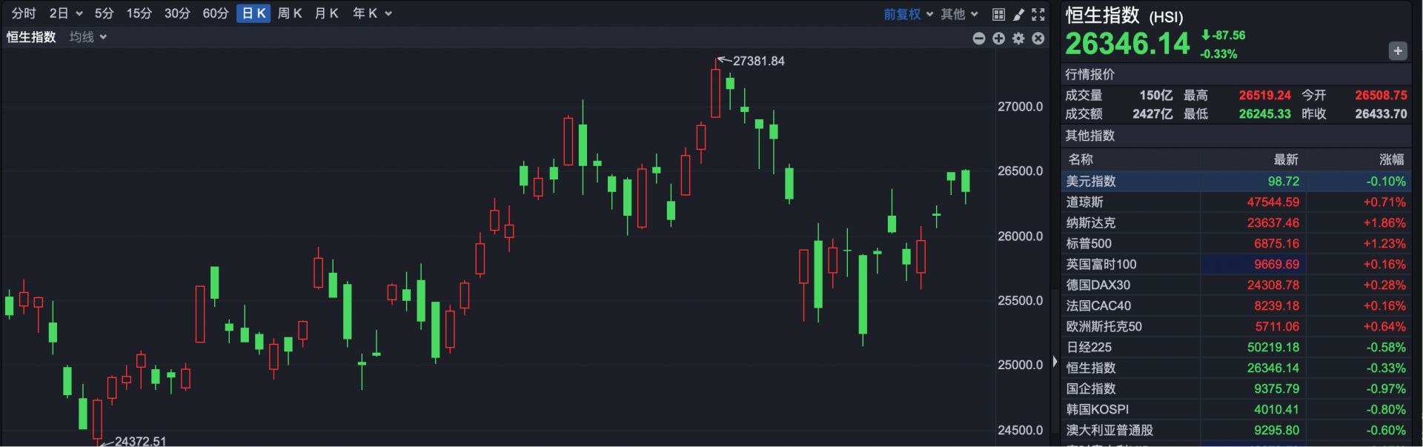Zoom in chart with plus icon
Image resolution: width=1423 pixels, height=447 pixels.
tap(999, 39)
